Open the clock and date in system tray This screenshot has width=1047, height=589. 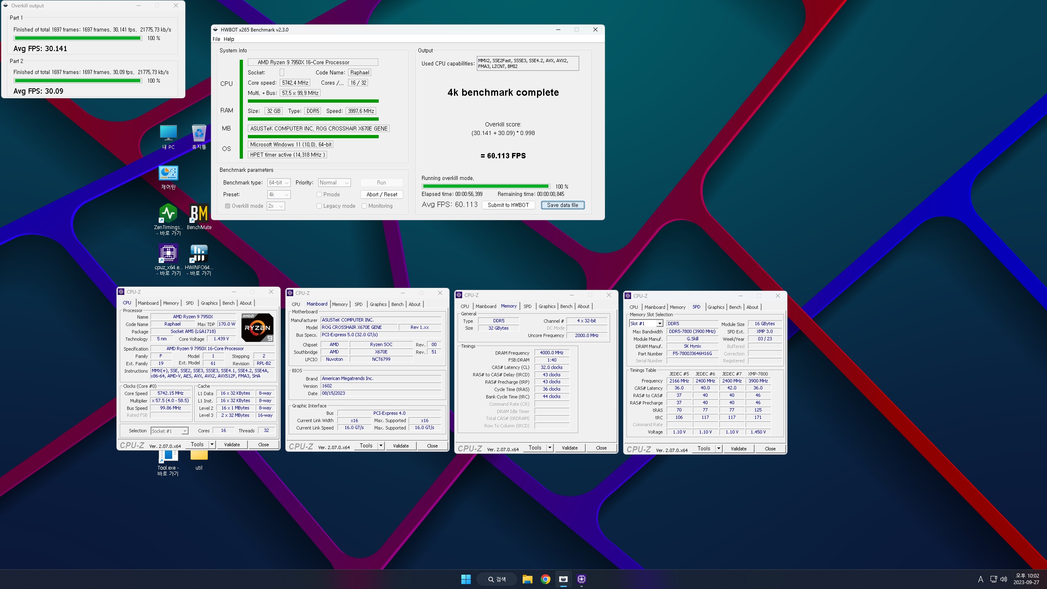tap(1027, 579)
